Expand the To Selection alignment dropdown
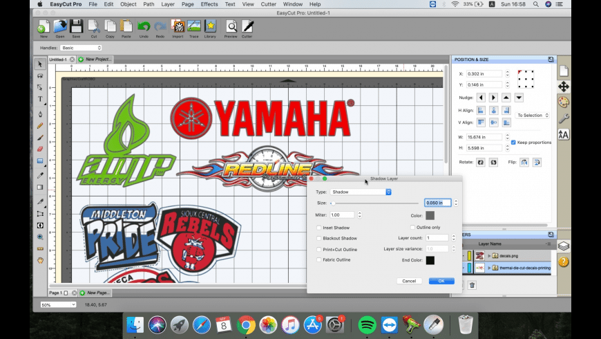The image size is (601, 339). point(533,116)
